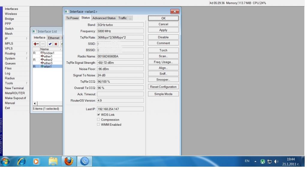Click the red X disable icon
The width and height of the screenshot is (307, 173).
55,44
